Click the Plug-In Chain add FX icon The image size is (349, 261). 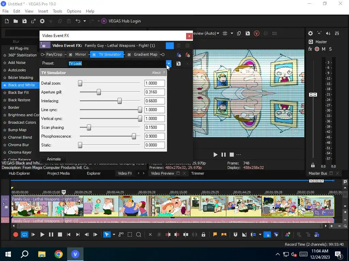coord(179,55)
